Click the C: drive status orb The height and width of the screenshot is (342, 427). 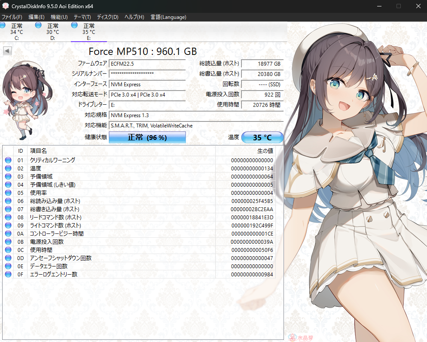[3, 25]
